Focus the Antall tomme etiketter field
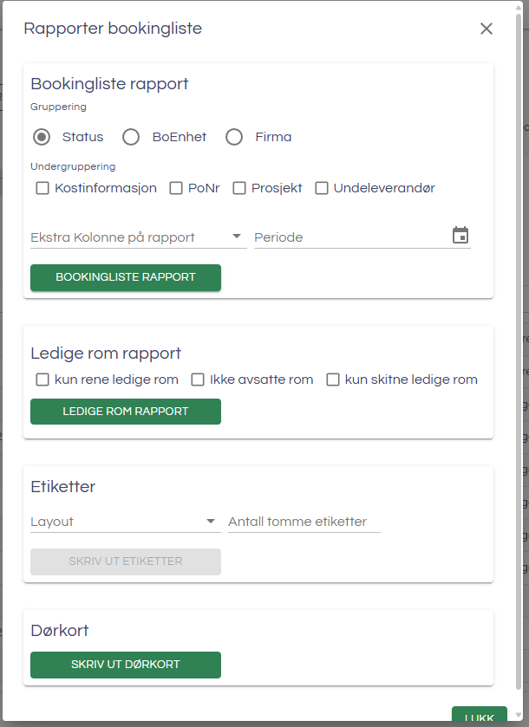The width and height of the screenshot is (529, 727). point(304,522)
